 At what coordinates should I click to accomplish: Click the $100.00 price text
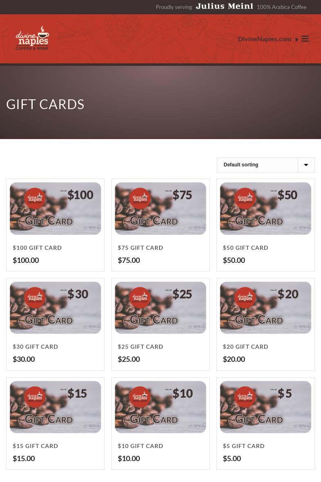click(x=26, y=260)
